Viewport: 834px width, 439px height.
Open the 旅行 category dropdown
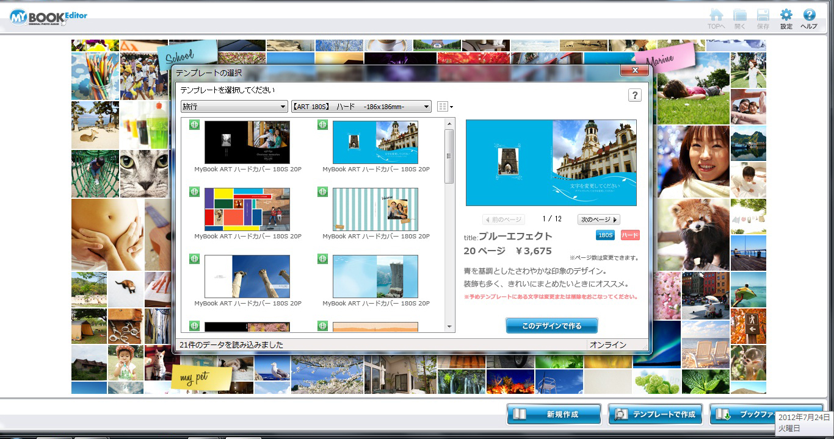point(234,107)
